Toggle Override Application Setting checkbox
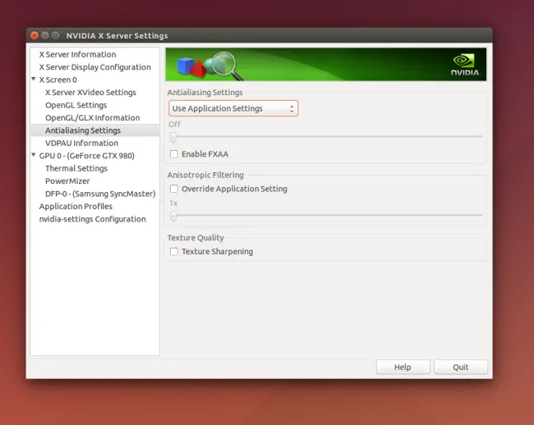Viewport: 534px width, 425px height. pyautogui.click(x=173, y=189)
